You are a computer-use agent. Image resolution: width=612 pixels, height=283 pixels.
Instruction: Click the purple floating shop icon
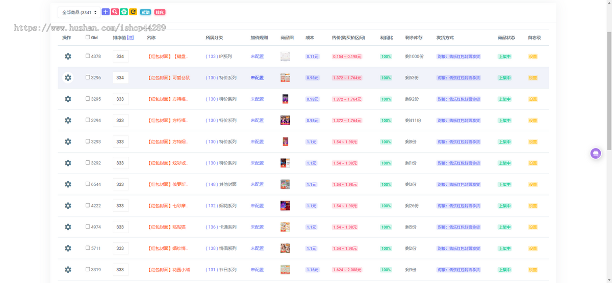(595, 153)
